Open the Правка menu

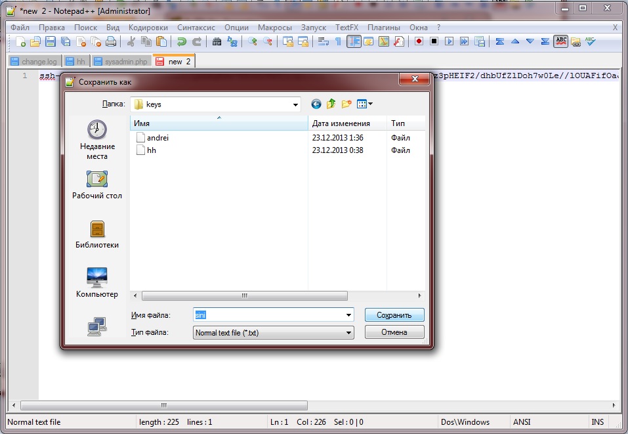[52, 28]
